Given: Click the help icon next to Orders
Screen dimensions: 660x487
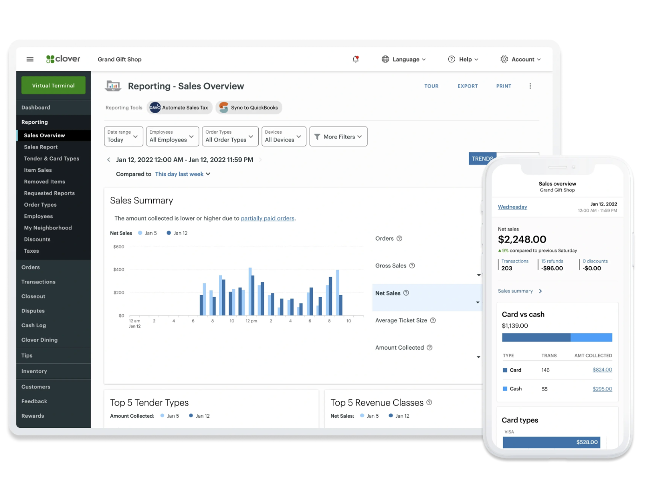Looking at the screenshot, I should 399,238.
